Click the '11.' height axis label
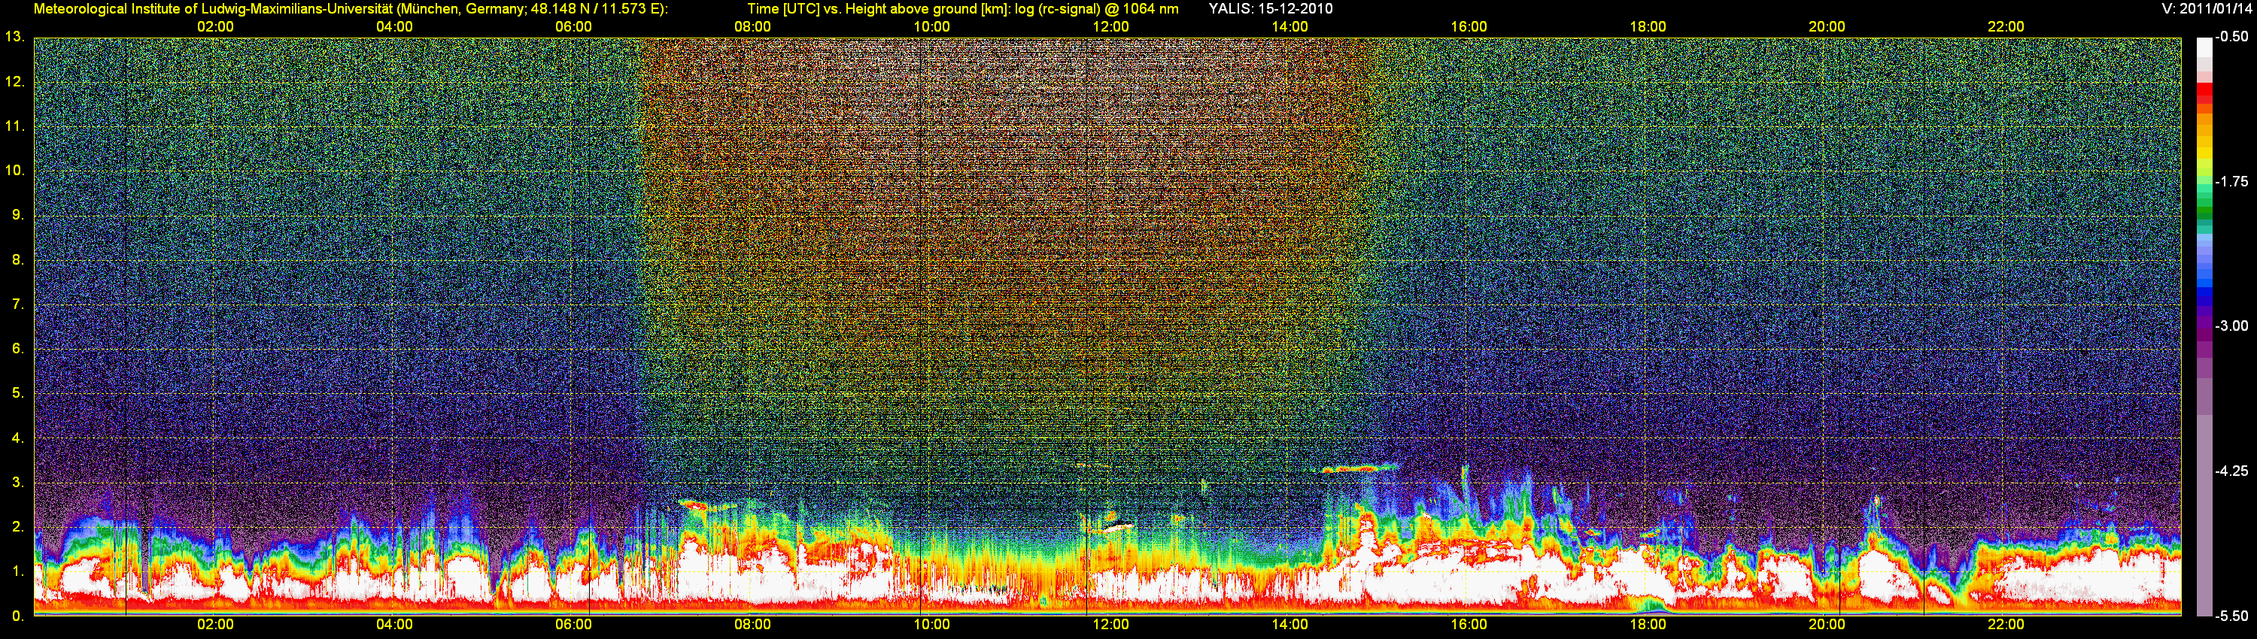2257x639 pixels. click(15, 127)
